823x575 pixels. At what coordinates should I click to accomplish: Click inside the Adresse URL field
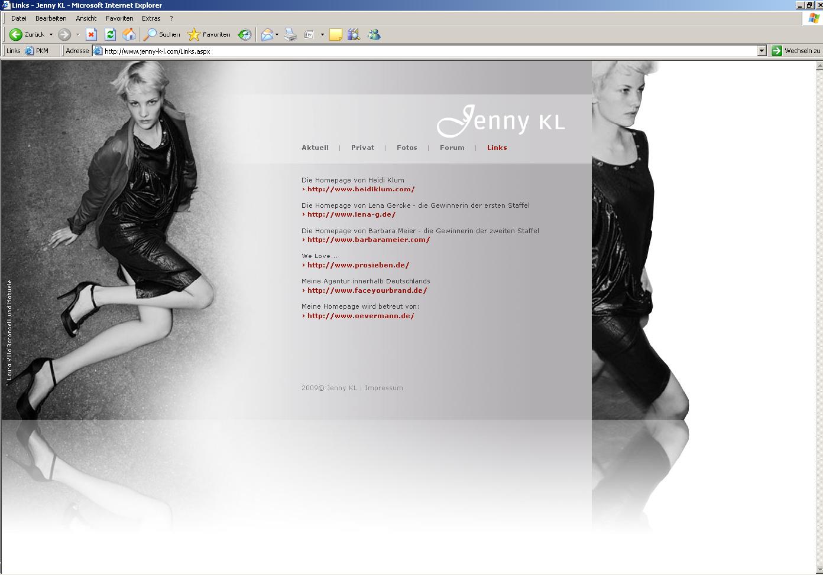pos(414,51)
